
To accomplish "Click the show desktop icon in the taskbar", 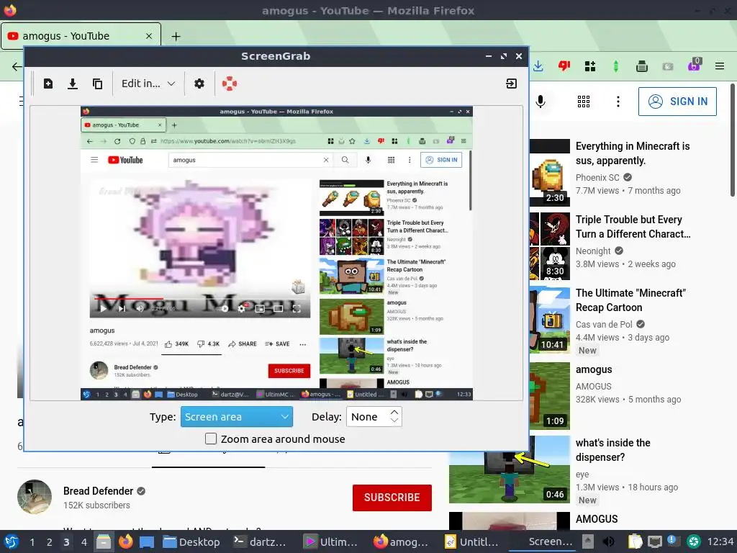I will point(147,541).
